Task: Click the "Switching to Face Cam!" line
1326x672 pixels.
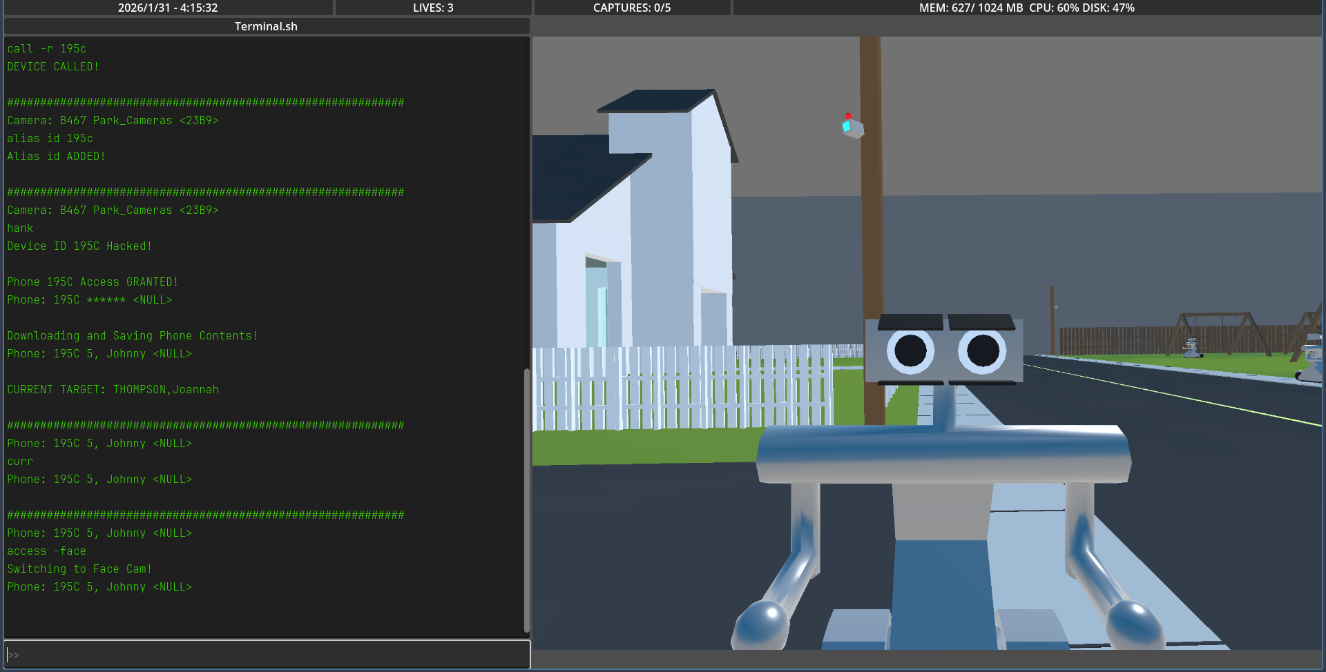Action: tap(79, 569)
